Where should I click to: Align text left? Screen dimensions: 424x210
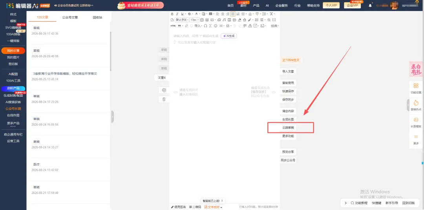tap(217, 14)
